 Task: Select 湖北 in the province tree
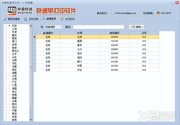(x=14, y=70)
